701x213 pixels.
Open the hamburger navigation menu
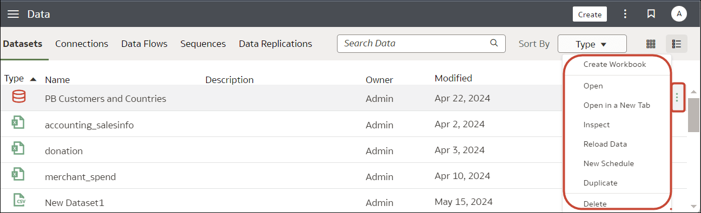[13, 15]
